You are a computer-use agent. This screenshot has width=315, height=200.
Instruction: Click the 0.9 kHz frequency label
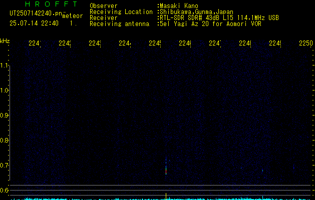5,115
